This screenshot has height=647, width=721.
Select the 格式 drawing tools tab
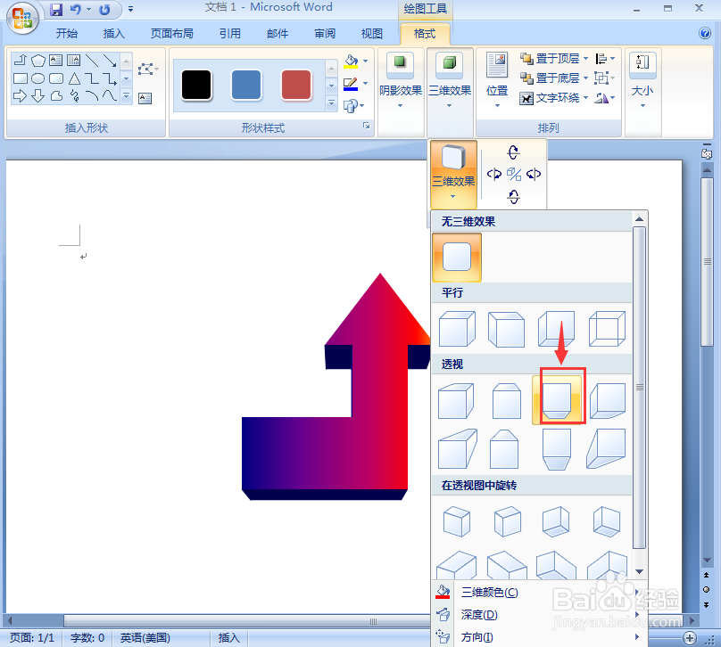pos(425,34)
